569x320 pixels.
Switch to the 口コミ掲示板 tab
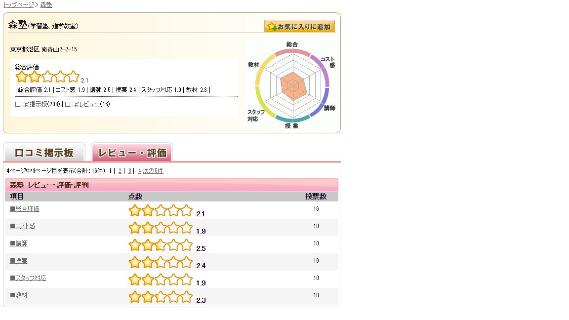[x=44, y=153]
